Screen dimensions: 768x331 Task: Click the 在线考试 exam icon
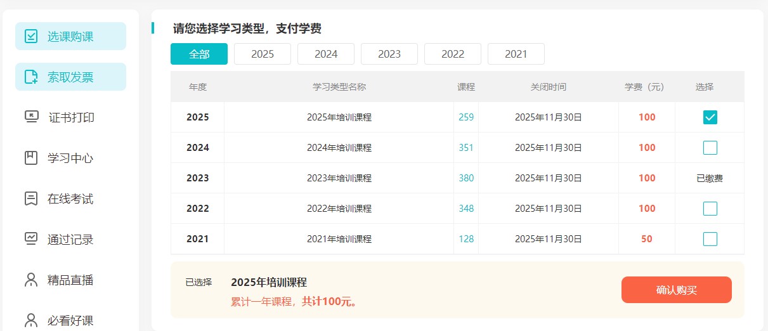(x=31, y=198)
